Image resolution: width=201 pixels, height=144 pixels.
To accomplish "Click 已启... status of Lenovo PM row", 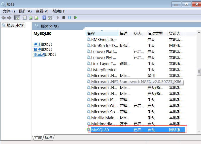I will coord(139,57).
